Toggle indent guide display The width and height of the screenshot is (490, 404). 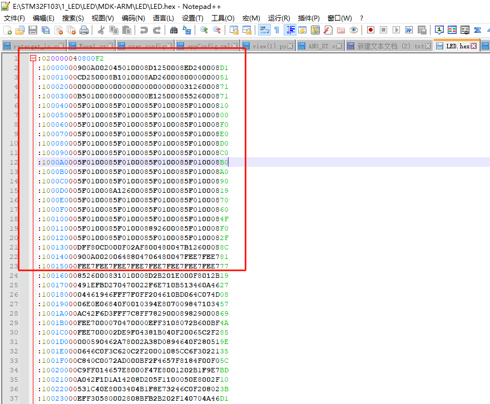coord(290,30)
